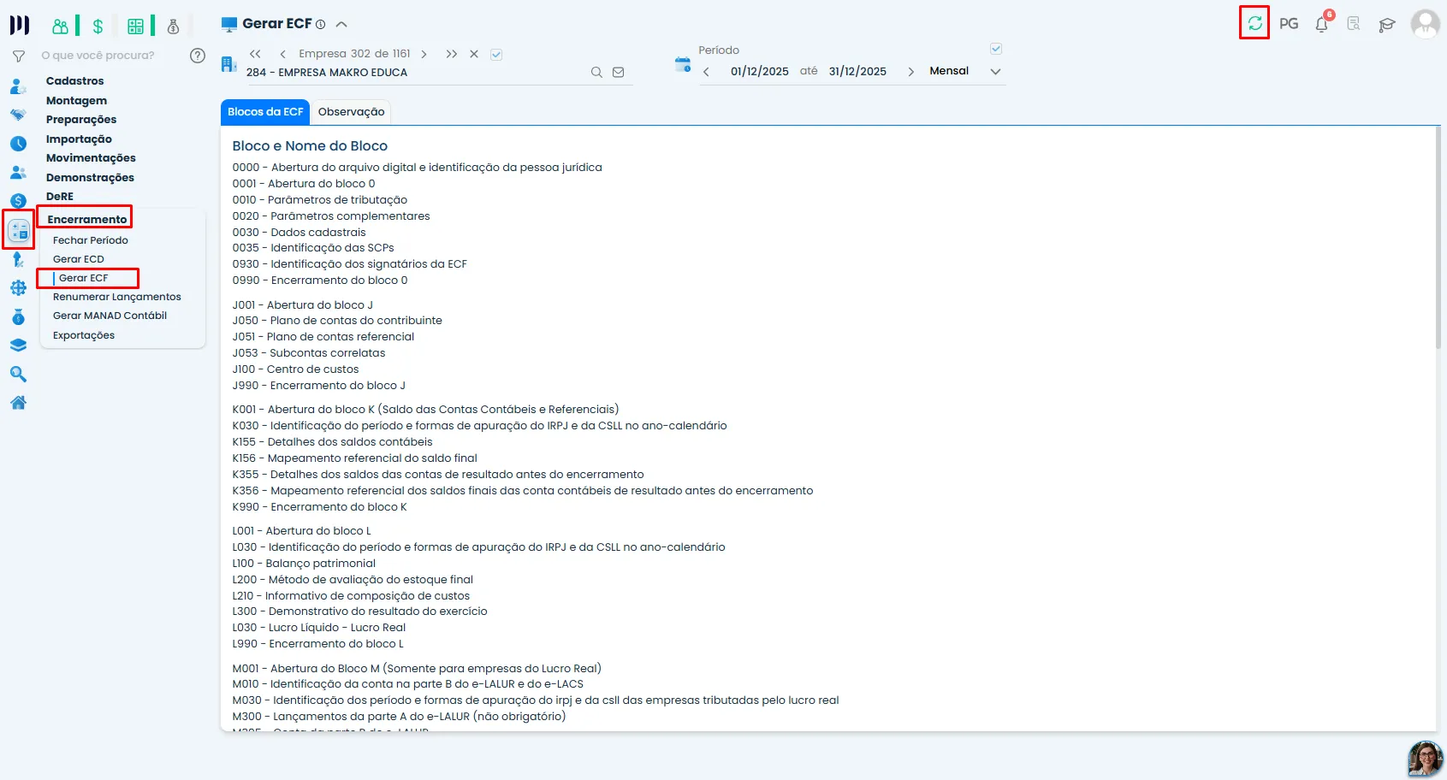
Task: Click the start date 01/12/2025 field
Action: (760, 72)
